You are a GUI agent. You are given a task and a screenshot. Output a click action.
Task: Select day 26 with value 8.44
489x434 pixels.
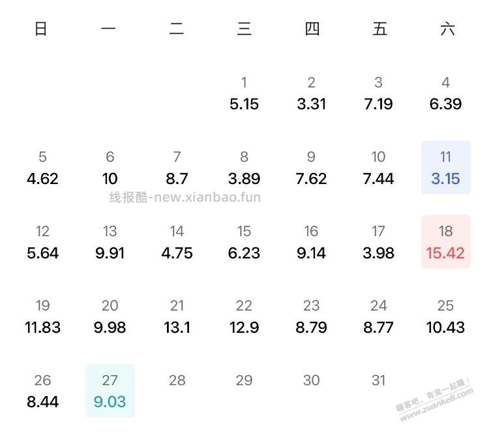point(43,391)
